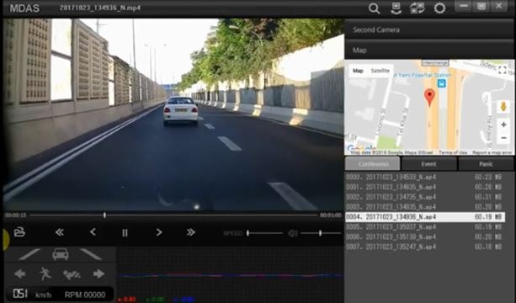Image resolution: width=516 pixels, height=303 pixels.
Task: Click the transit station icon on the map
Action: coord(442,83)
